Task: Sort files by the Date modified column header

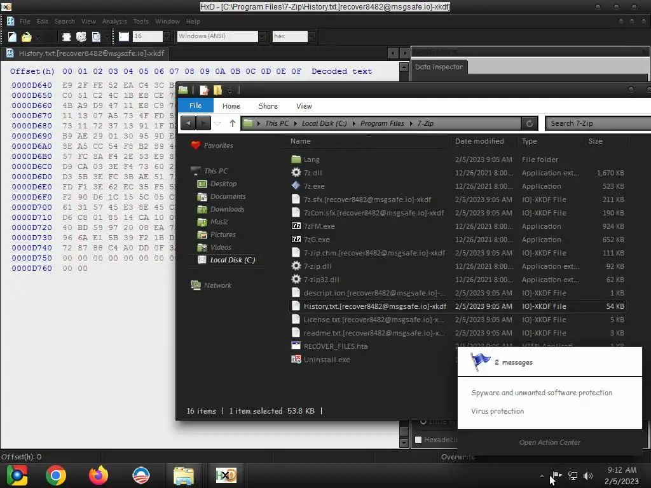Action: [x=479, y=141]
